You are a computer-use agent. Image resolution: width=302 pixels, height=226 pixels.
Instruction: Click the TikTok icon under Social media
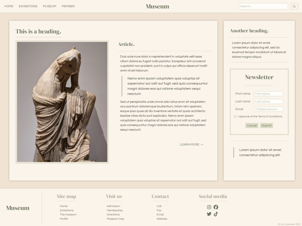pyautogui.click(x=216, y=214)
